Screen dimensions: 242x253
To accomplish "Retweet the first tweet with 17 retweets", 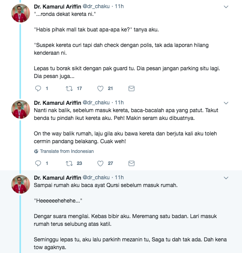I will click(x=69, y=88).
